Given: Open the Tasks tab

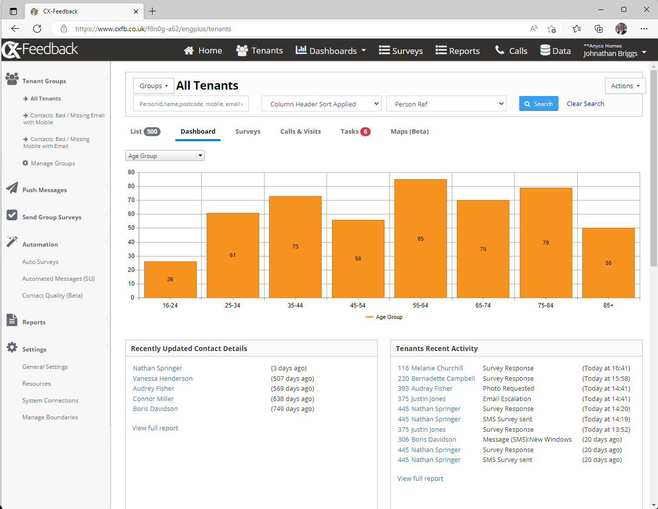Looking at the screenshot, I should tap(355, 131).
